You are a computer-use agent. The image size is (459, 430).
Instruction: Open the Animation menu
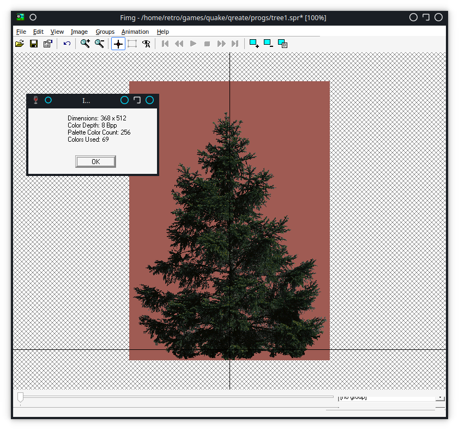coord(135,32)
